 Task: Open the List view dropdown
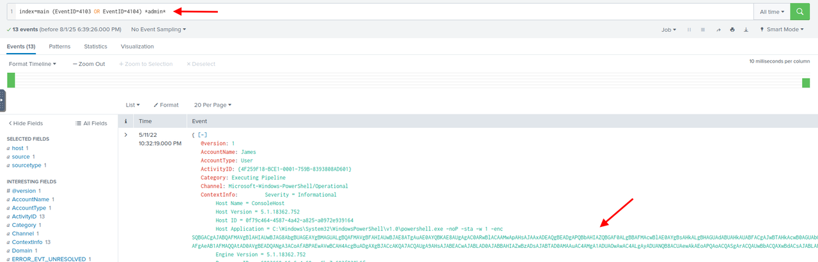(133, 104)
